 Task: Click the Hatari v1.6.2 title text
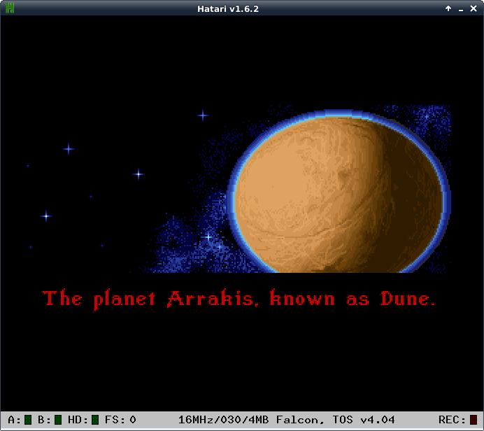click(228, 9)
